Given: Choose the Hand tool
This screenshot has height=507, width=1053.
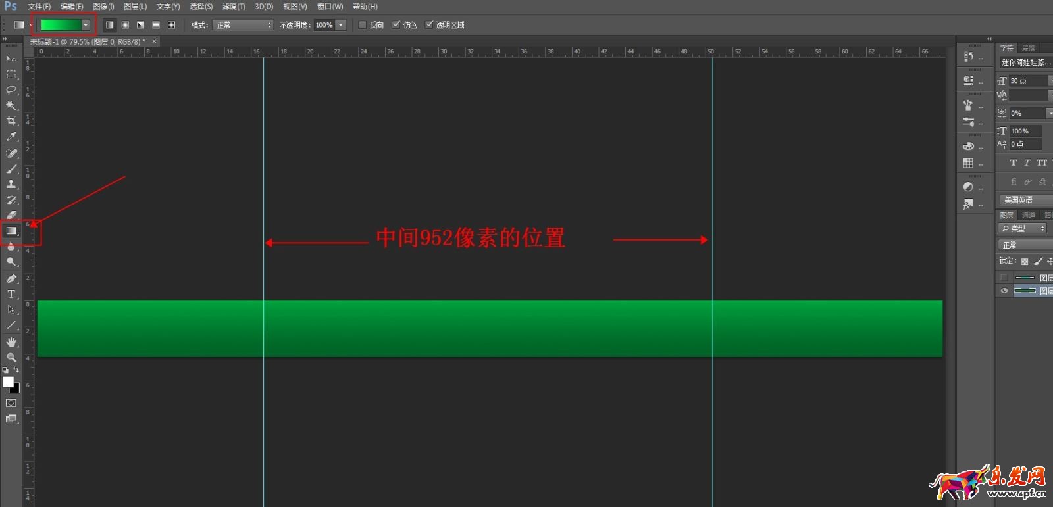Looking at the screenshot, I should [x=11, y=342].
